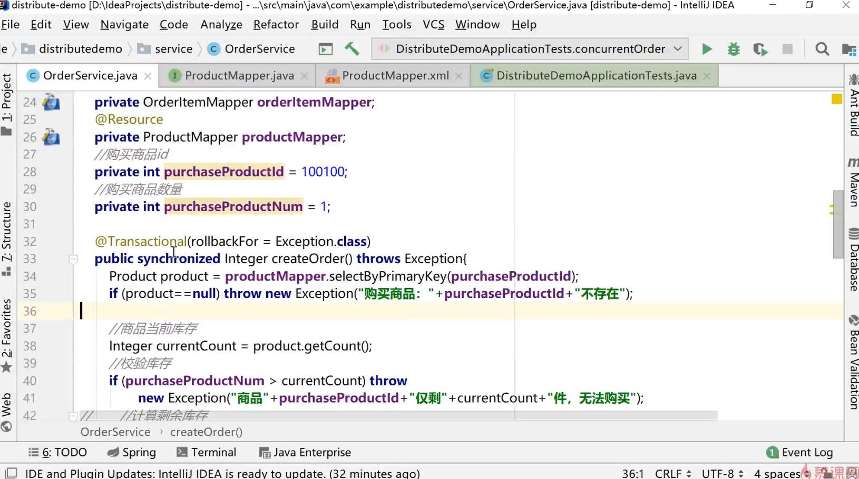
Task: Toggle tool window bars in bottom-left corner
Action: click(11, 473)
